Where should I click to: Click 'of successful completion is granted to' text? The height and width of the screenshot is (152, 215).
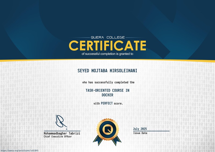pos(107,54)
